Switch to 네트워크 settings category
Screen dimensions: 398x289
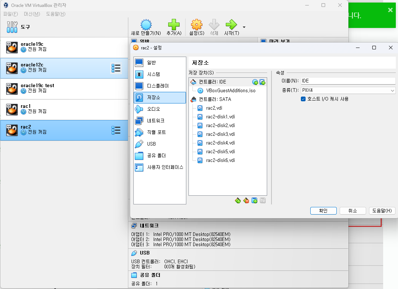pyautogui.click(x=159, y=121)
